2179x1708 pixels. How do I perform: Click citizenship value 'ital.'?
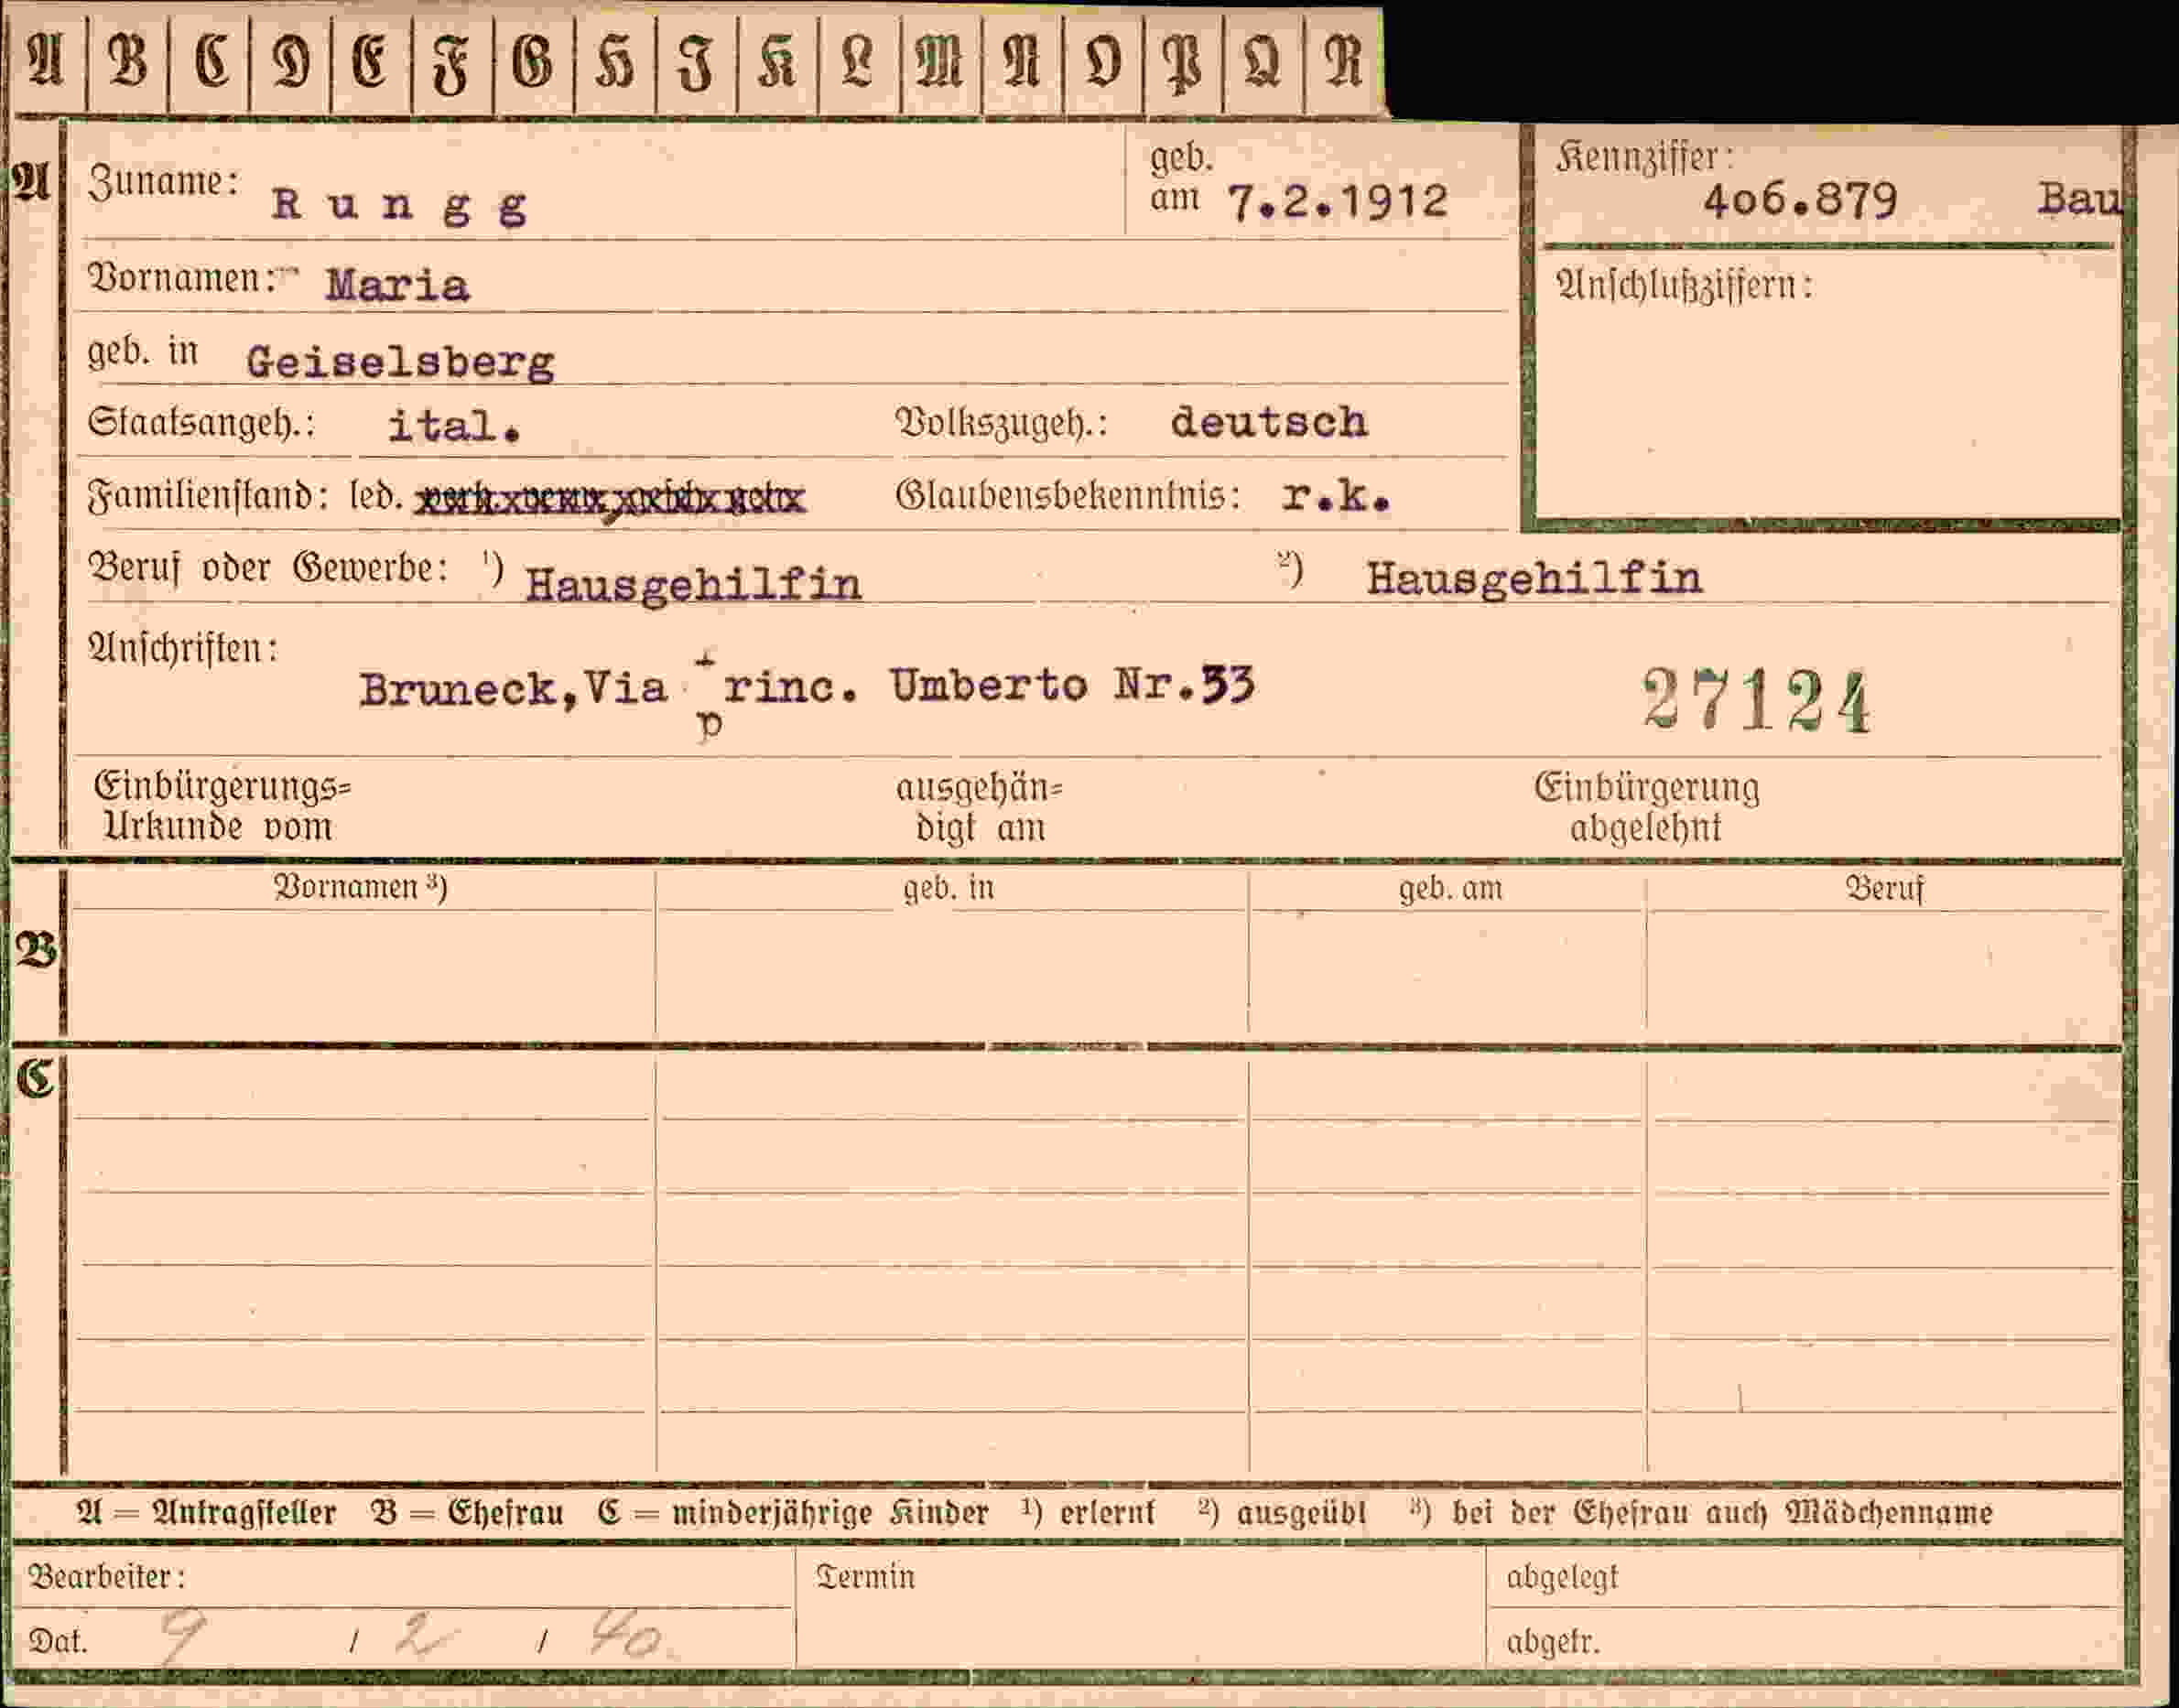(455, 426)
